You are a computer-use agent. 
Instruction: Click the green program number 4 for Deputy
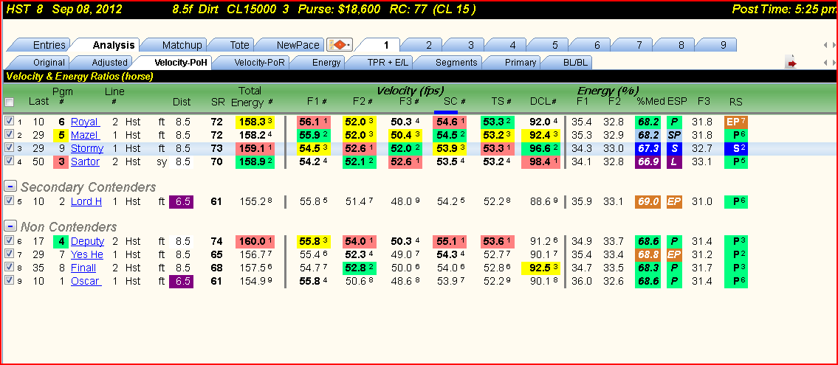coord(62,241)
